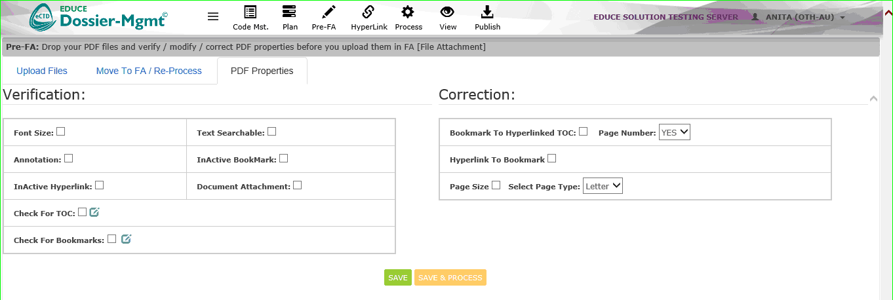This screenshot has width=893, height=300.
Task: Click the Pre-FA instruction banner text
Action: coord(246,47)
